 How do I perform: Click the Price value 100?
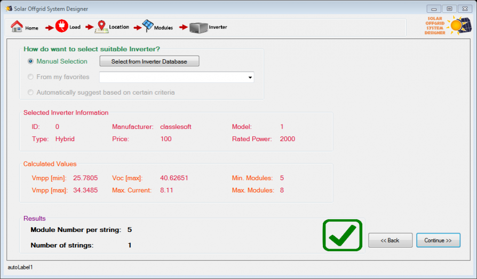[x=166, y=139]
